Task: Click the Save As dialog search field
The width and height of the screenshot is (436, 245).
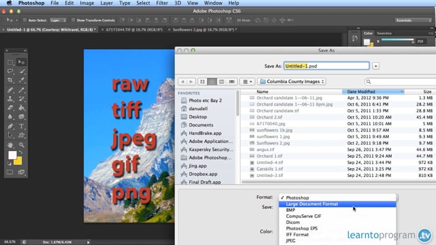Action: point(401,82)
